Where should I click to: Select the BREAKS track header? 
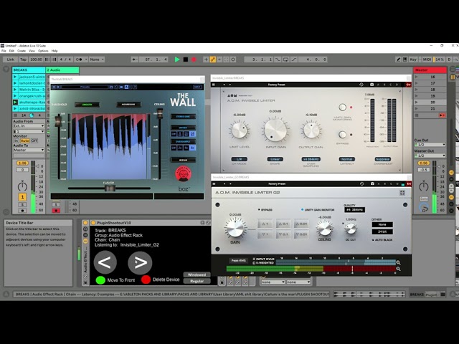29,70
